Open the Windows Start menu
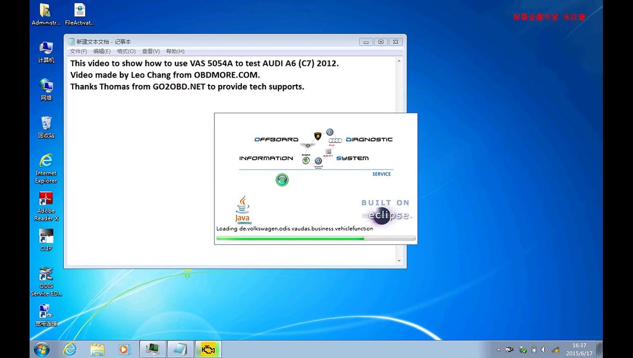The height and width of the screenshot is (358, 633). point(41,349)
